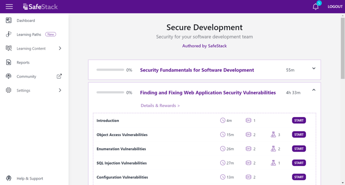Click the Settings gear icon

9,90
